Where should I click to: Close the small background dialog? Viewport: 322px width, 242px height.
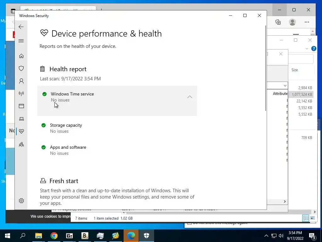(281, 54)
